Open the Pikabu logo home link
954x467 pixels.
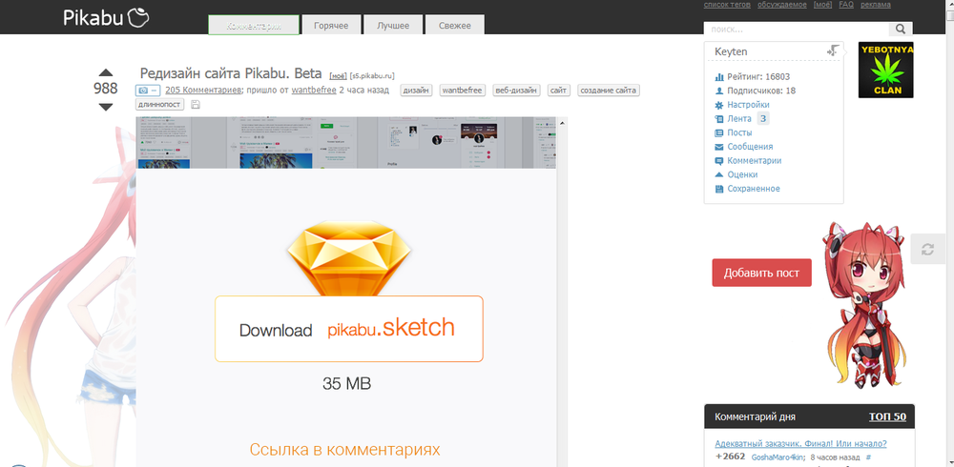[105, 17]
